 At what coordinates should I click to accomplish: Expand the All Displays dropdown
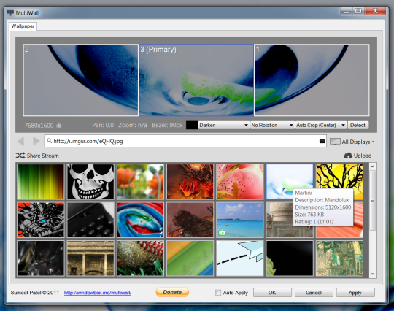point(373,142)
